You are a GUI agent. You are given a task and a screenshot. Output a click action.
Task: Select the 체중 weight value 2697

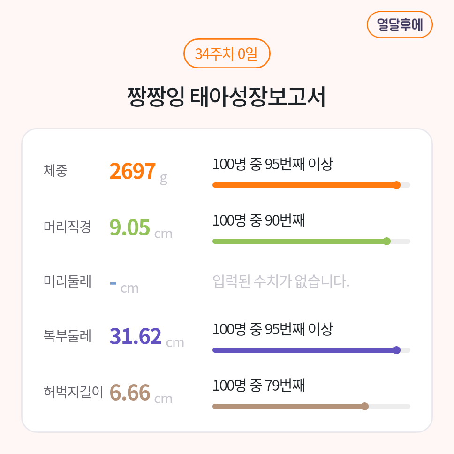tap(133, 171)
